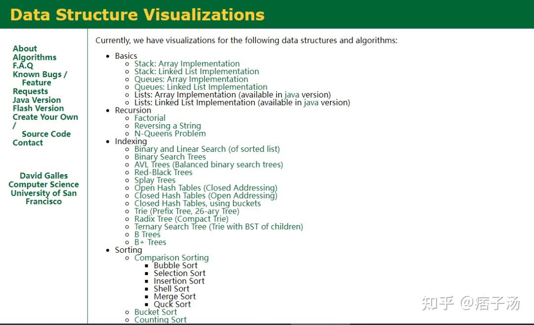
Task: Open Create Your Own / Source Code
Action: [x=45, y=117]
